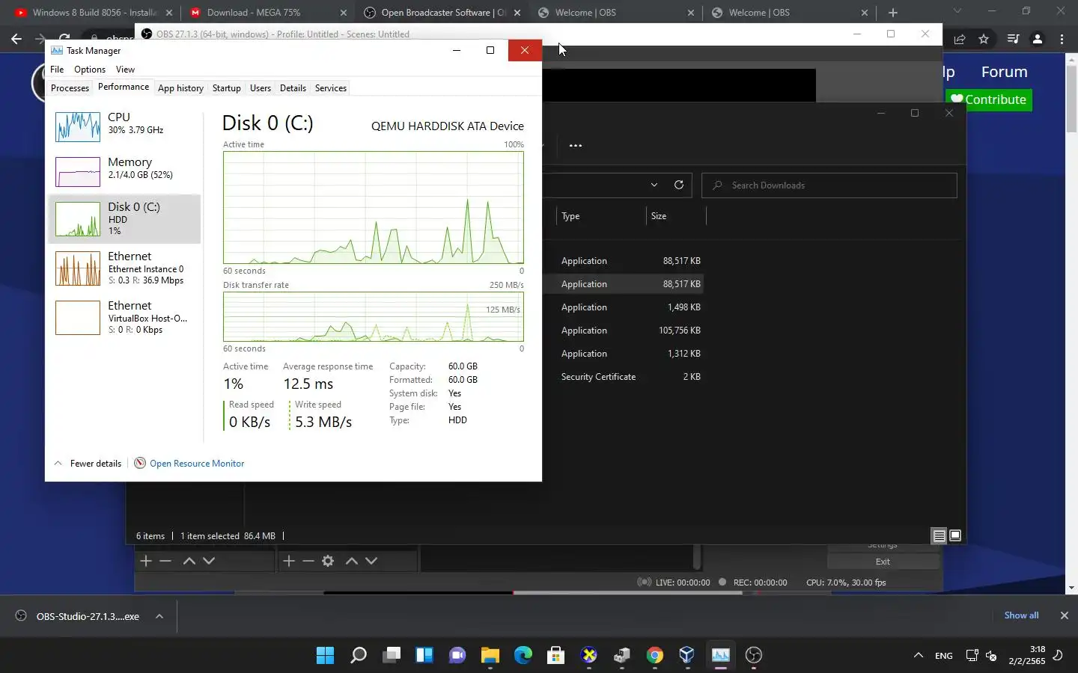Image resolution: width=1078 pixels, height=673 pixels.
Task: Launch Microsoft Edge from taskbar
Action: point(523,655)
